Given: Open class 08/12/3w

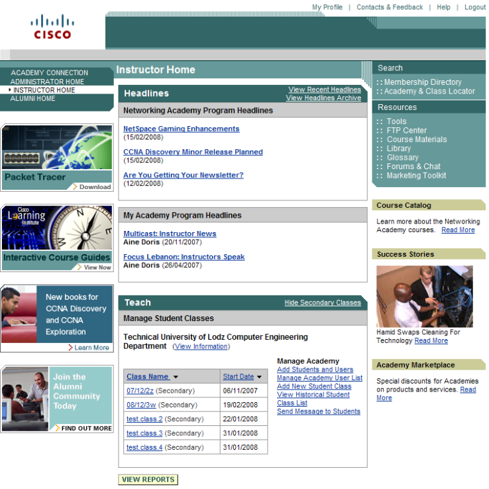Looking at the screenshot, I should coord(141,405).
